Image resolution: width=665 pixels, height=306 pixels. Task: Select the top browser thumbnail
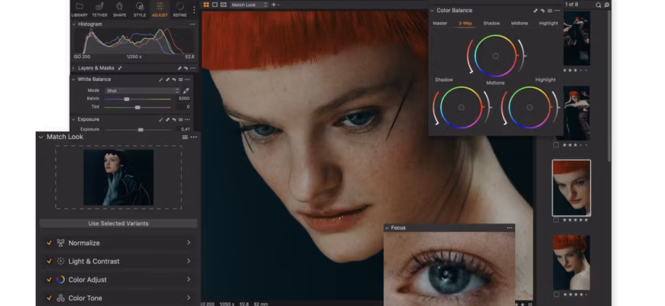tap(577, 38)
